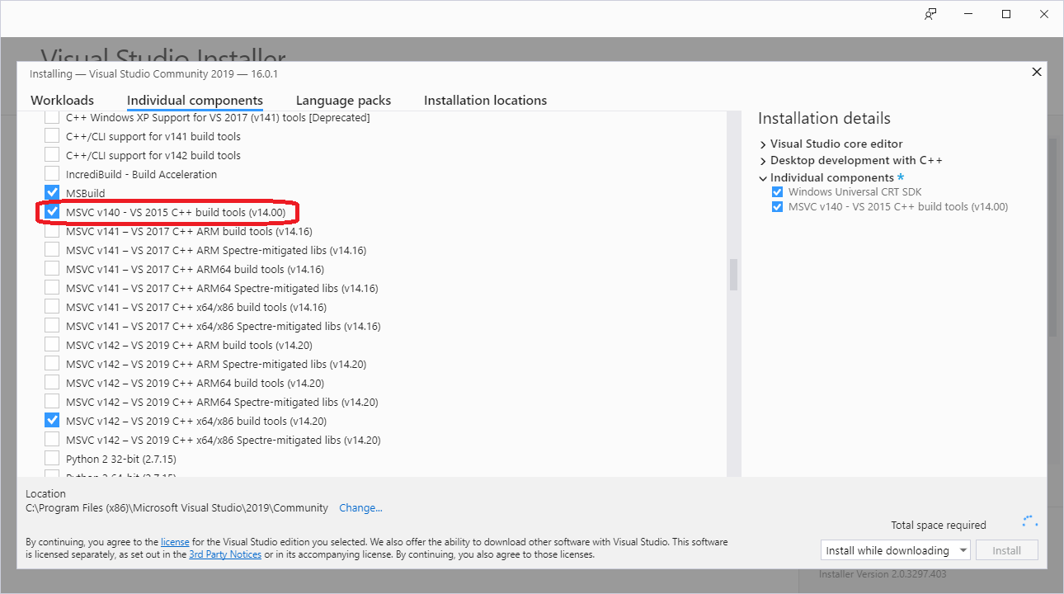Disable the MSBuild component

click(52, 192)
